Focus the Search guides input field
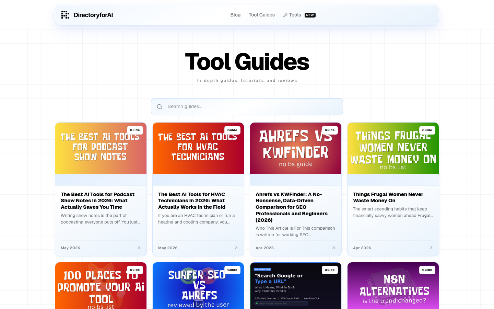The width and height of the screenshot is (494, 309). [247, 107]
